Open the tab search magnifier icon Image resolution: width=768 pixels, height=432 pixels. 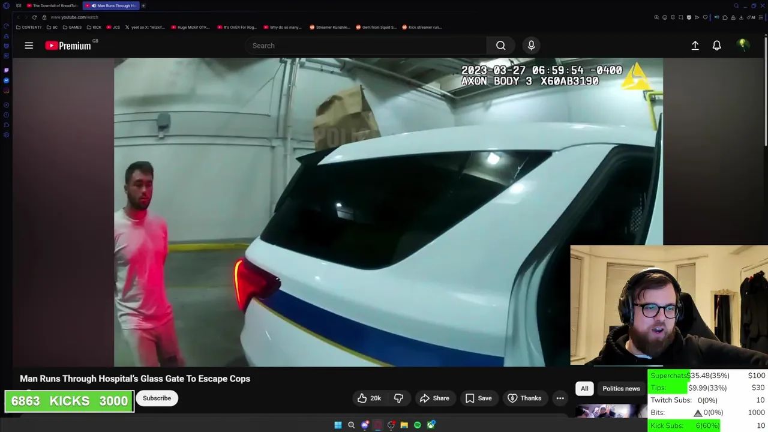click(x=736, y=6)
